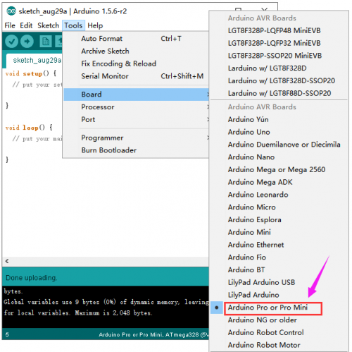Open the Sketch menu
The image size is (352, 352).
point(48,25)
